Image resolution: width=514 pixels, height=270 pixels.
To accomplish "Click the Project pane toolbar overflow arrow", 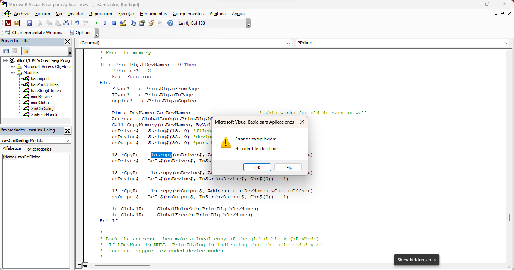I will click(x=70, y=51).
